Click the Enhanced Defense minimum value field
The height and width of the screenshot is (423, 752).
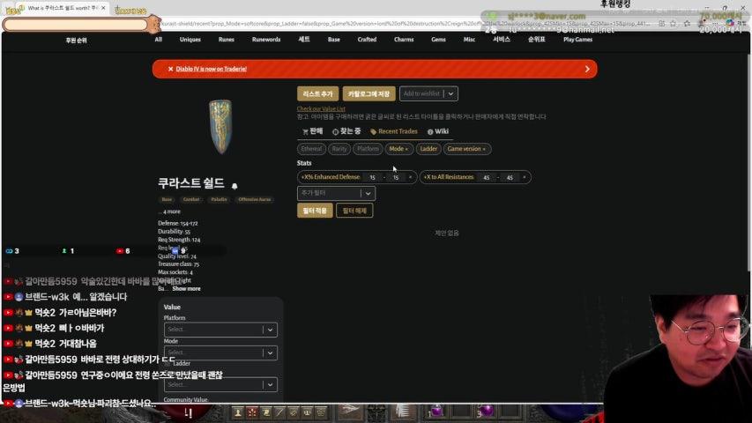pyautogui.click(x=373, y=177)
